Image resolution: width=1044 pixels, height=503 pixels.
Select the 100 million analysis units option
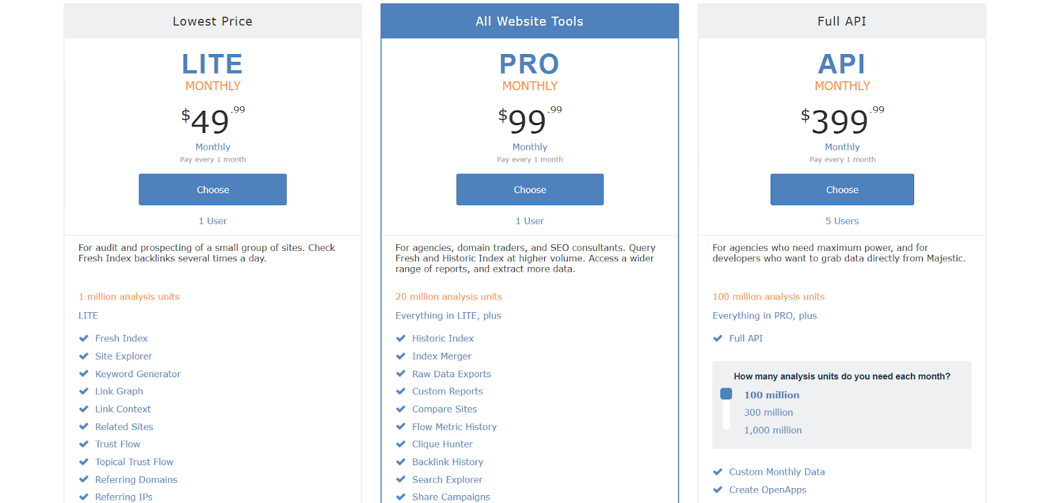click(x=771, y=395)
